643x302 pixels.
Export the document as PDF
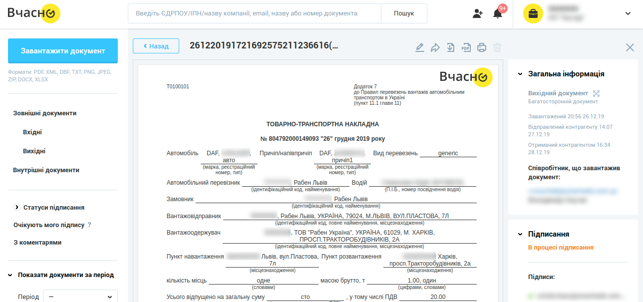click(x=466, y=47)
